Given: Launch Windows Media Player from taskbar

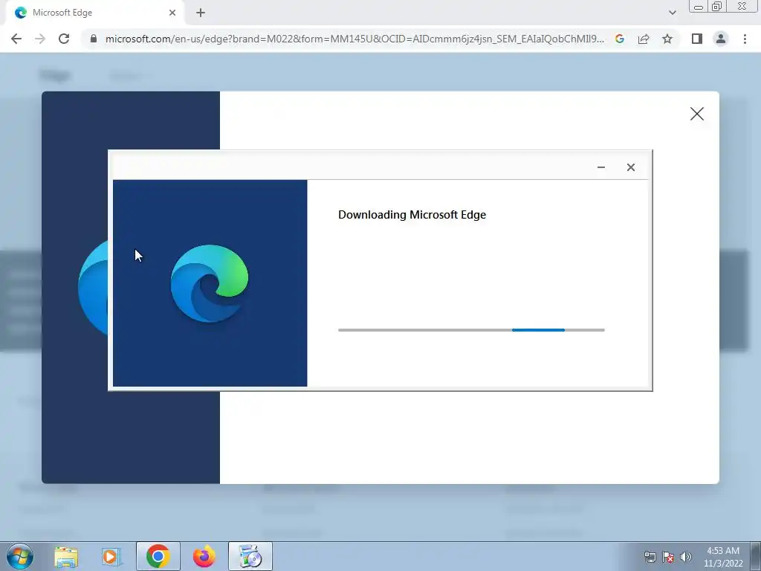Looking at the screenshot, I should (x=111, y=556).
